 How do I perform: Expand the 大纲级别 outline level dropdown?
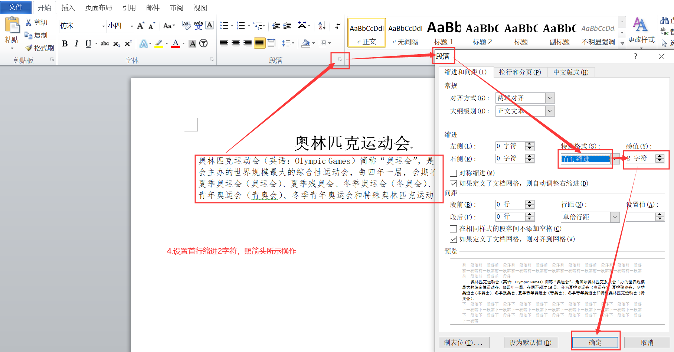tap(550, 111)
